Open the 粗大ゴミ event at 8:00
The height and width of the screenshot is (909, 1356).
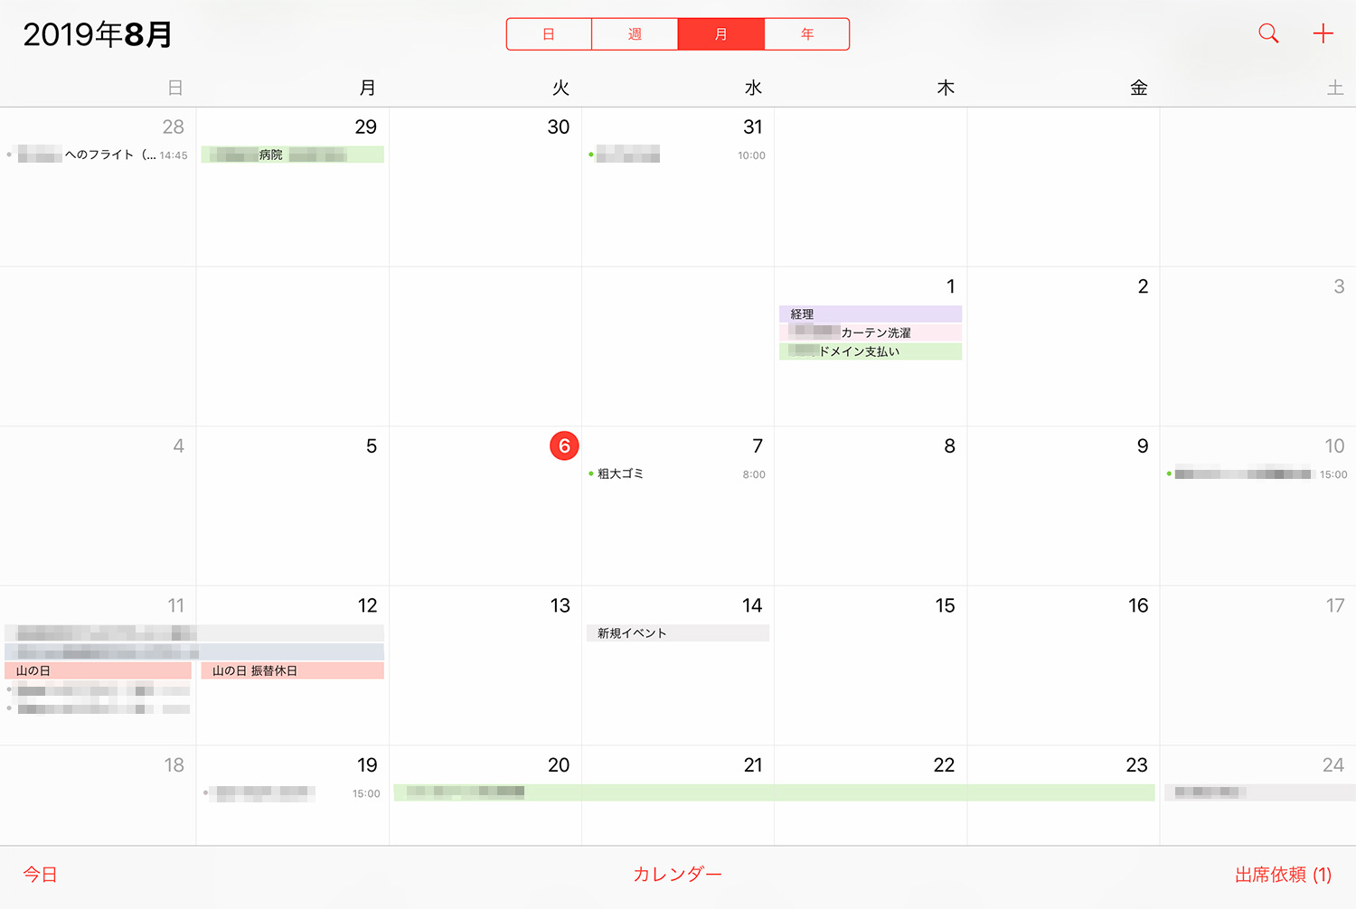pyautogui.click(x=677, y=473)
